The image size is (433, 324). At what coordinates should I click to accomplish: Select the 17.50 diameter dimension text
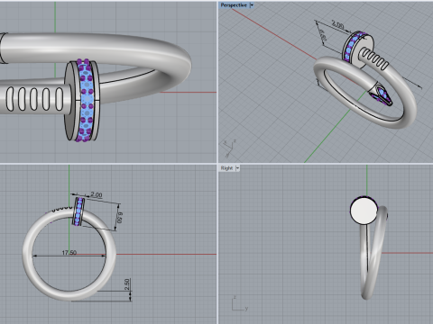(x=69, y=253)
